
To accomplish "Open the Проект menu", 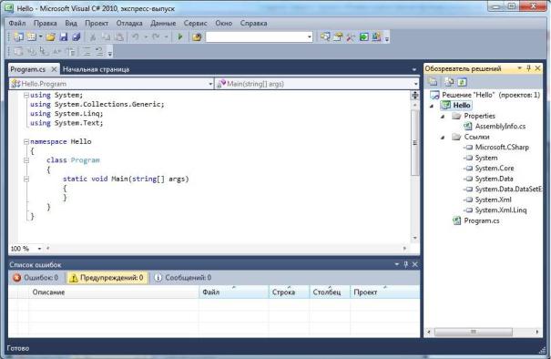I will (97, 23).
